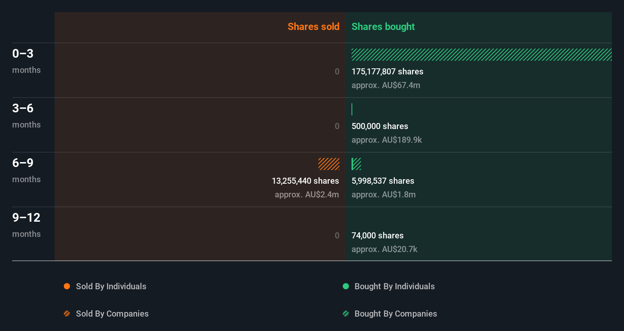Click the orange Sold By Individuals legend dot
The image size is (624, 331).
[x=67, y=286]
